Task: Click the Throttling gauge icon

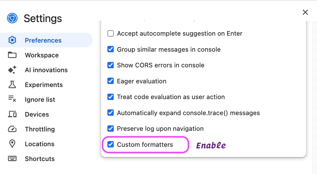Action: coord(12,129)
